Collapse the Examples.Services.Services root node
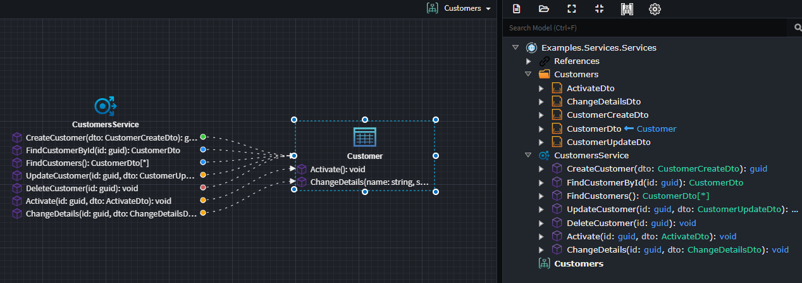The image size is (802, 283). pyautogui.click(x=515, y=47)
